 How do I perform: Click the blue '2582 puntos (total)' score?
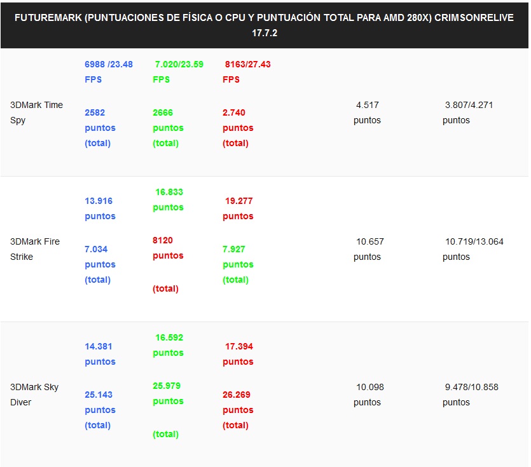(x=100, y=128)
